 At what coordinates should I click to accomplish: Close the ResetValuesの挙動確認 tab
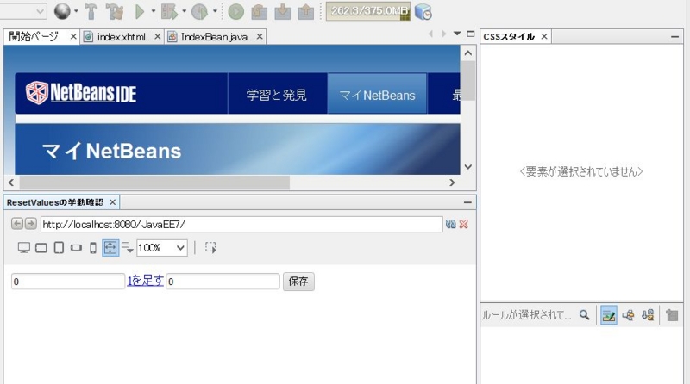tap(112, 202)
